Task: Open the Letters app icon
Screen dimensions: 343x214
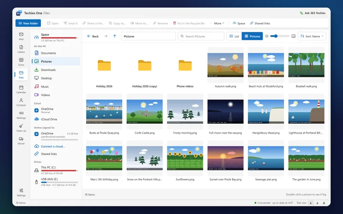Action: click(21, 49)
